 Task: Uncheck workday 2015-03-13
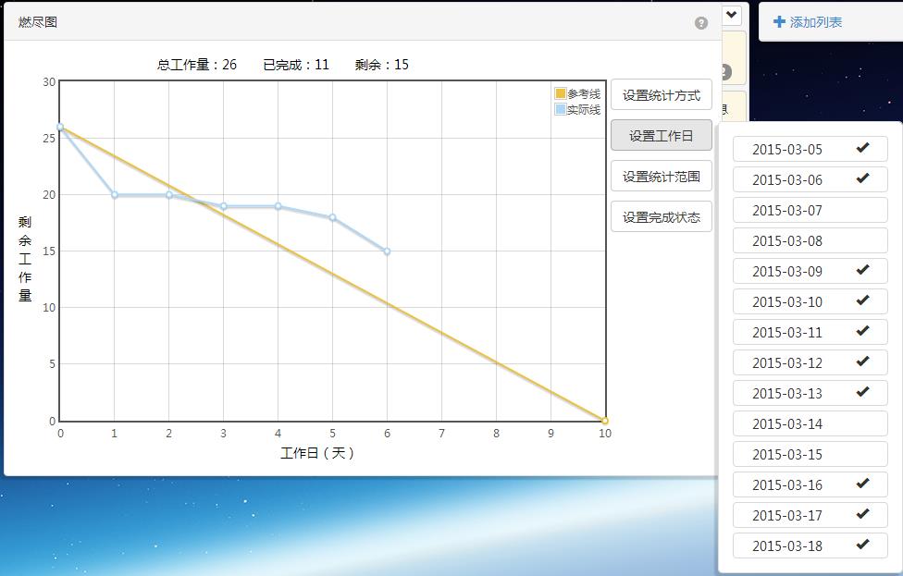[x=810, y=393]
